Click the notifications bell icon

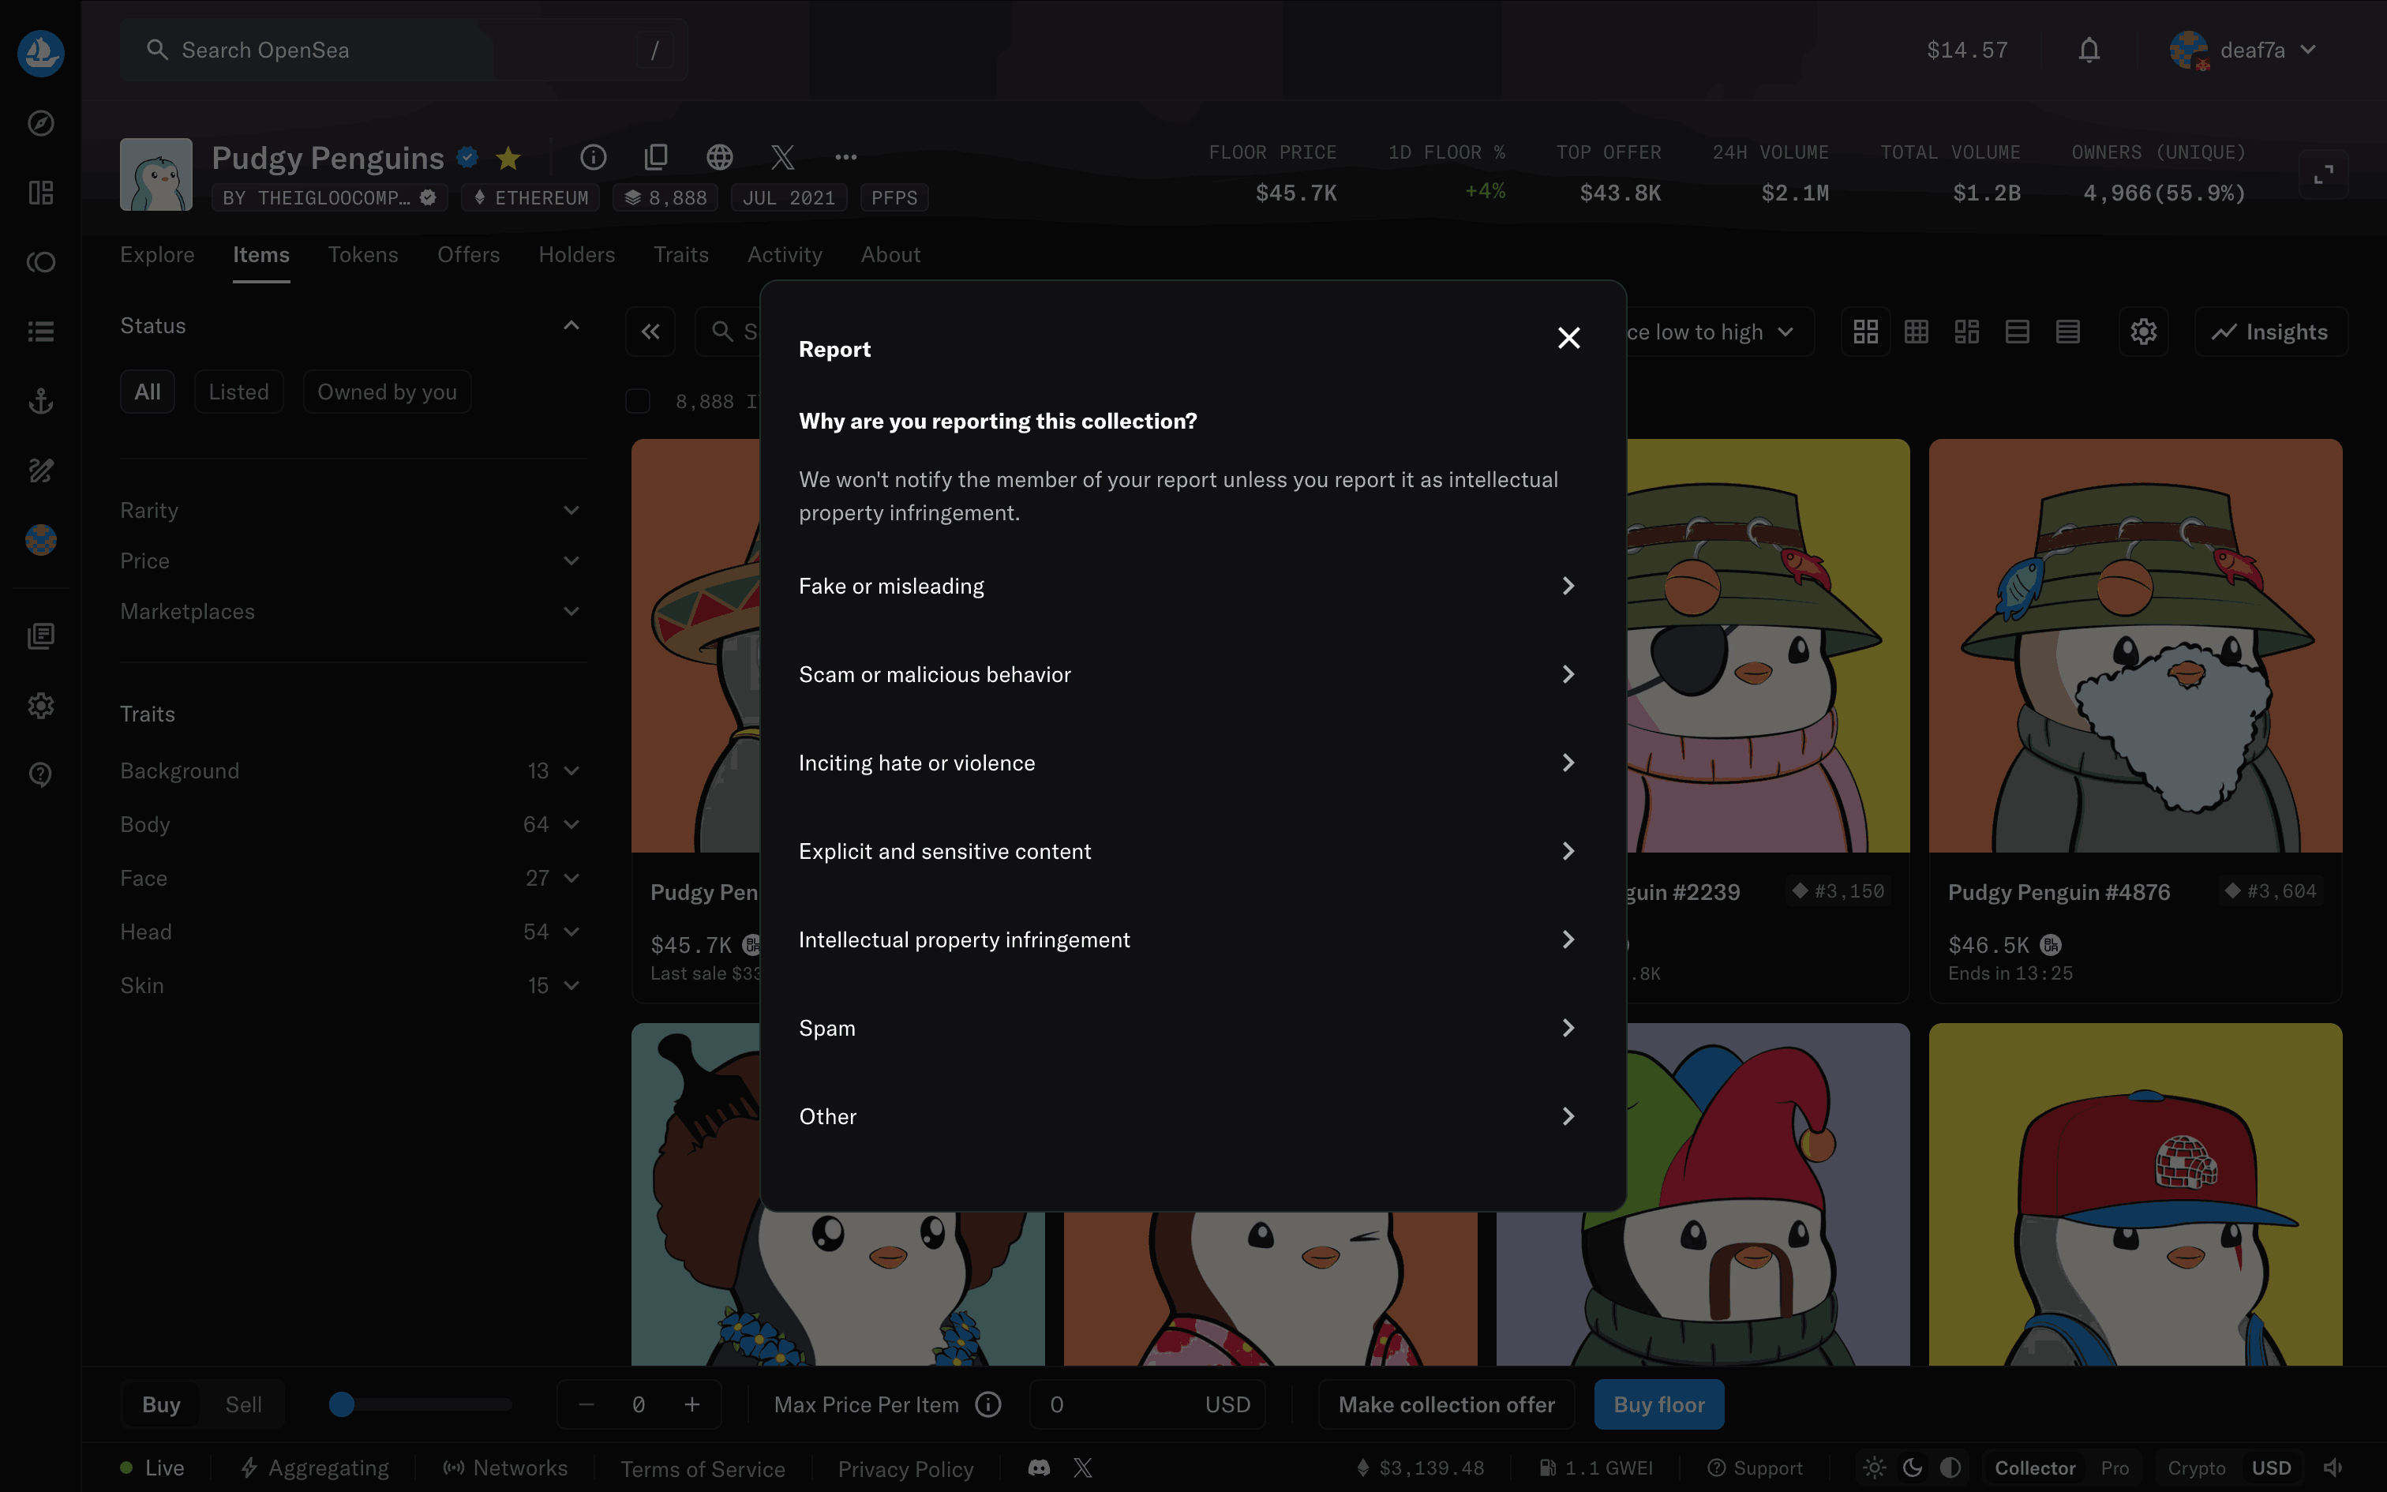[2088, 51]
